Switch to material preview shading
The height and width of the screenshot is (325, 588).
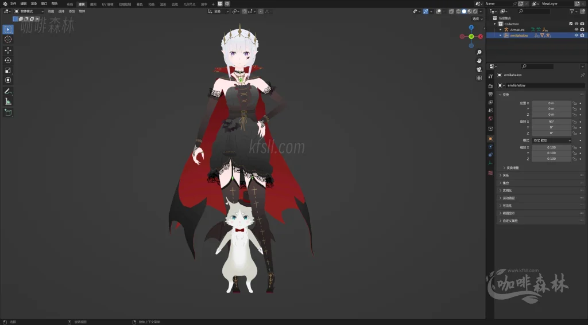click(x=470, y=11)
